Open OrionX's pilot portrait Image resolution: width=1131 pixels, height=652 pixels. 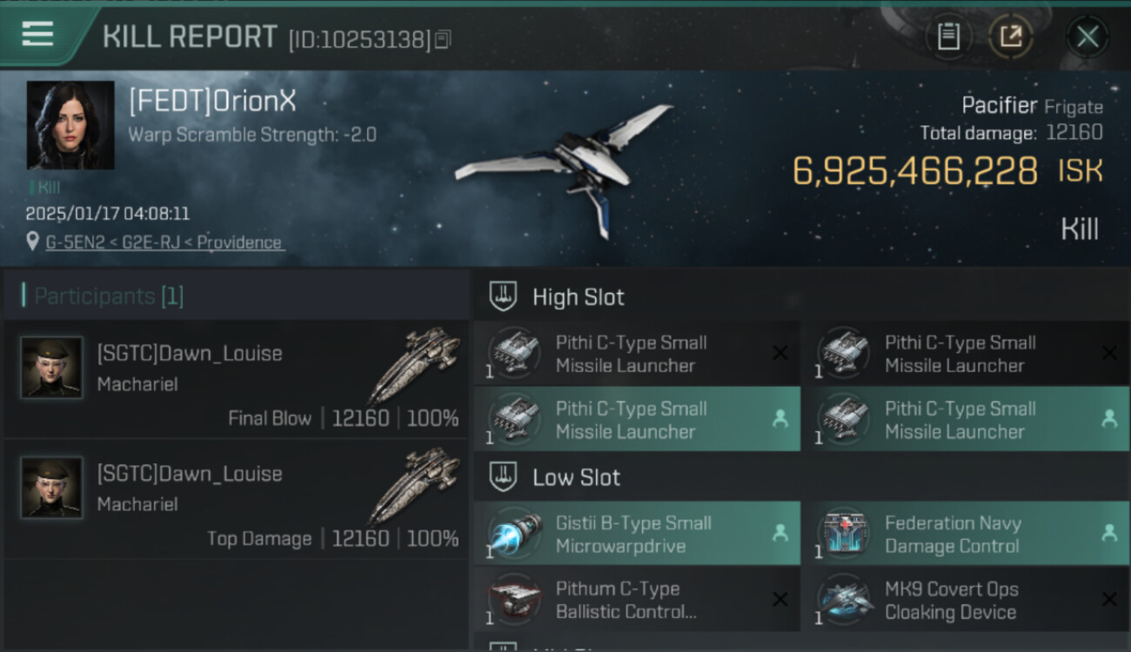(x=70, y=125)
